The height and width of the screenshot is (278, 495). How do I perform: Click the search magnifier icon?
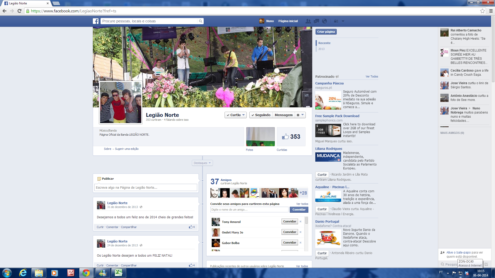[200, 21]
